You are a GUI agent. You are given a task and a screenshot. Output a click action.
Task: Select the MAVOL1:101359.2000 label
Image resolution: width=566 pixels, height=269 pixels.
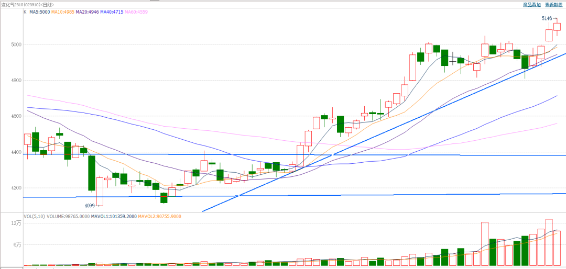114,216
